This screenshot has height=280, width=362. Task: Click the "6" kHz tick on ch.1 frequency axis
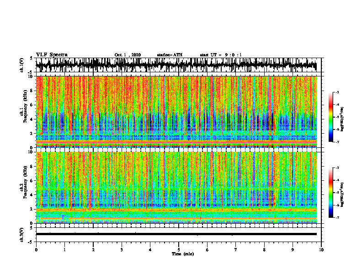pos(32,105)
